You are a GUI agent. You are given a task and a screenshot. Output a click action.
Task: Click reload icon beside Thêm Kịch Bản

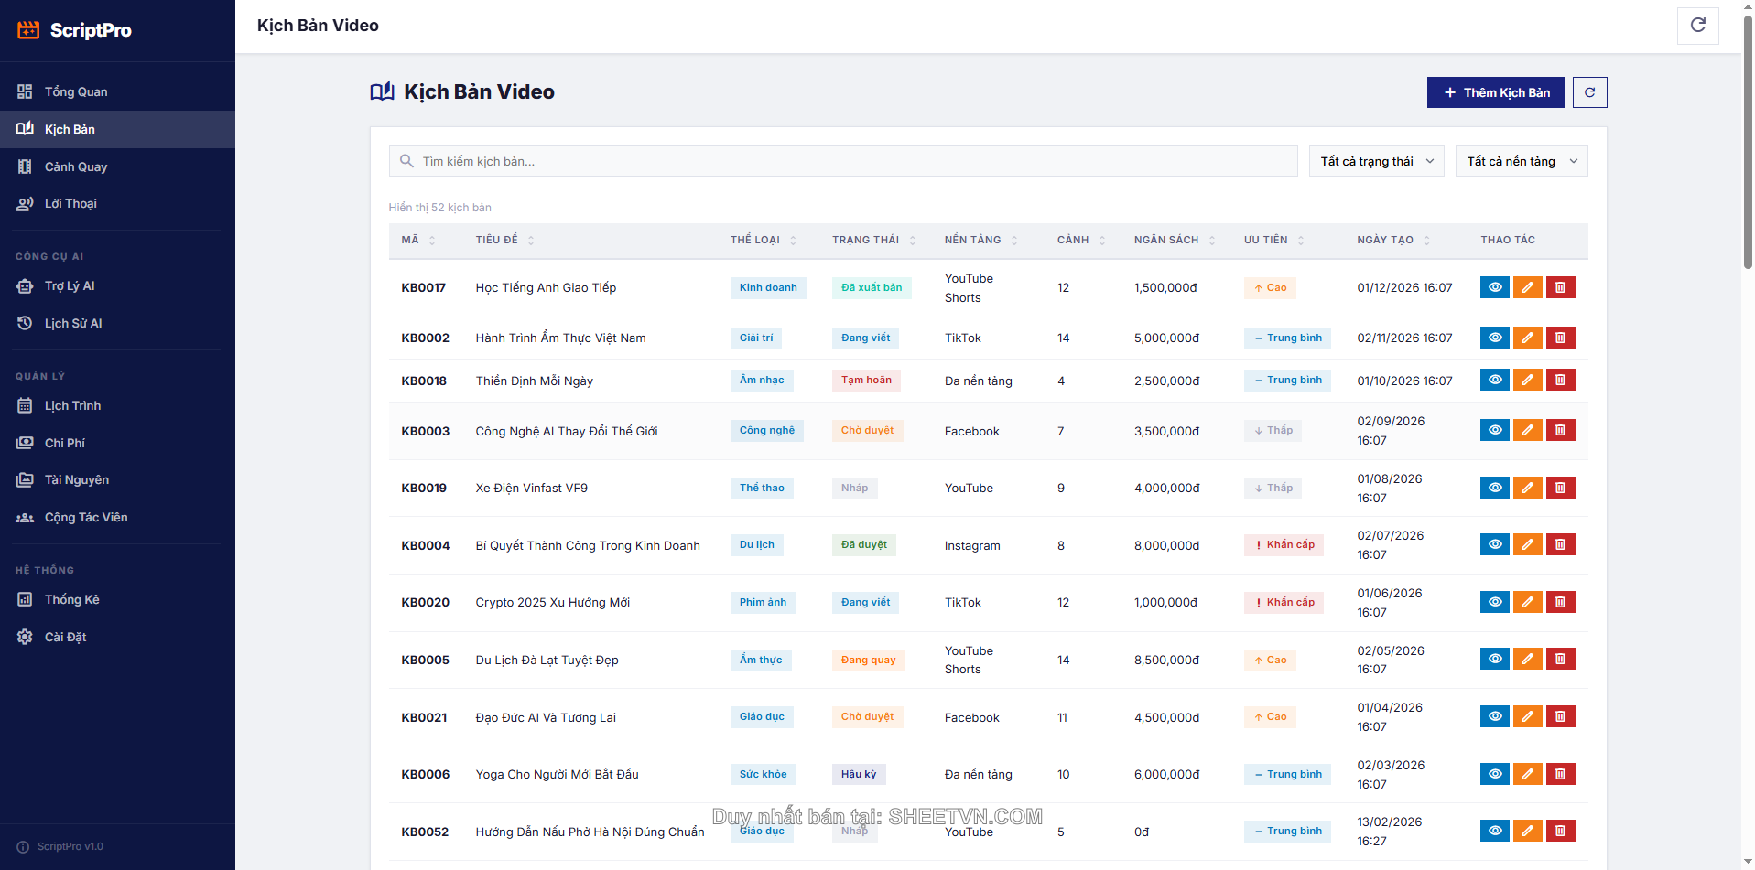(x=1589, y=92)
